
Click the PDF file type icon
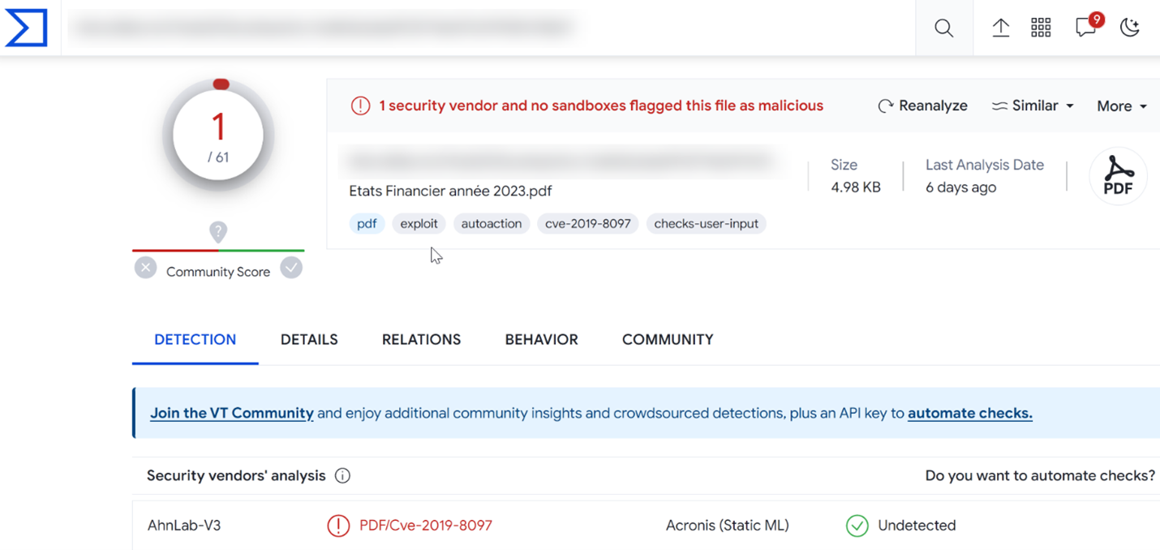coord(1117,176)
